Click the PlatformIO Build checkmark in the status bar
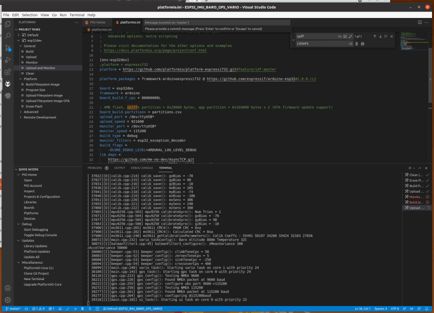 click(x=67, y=309)
